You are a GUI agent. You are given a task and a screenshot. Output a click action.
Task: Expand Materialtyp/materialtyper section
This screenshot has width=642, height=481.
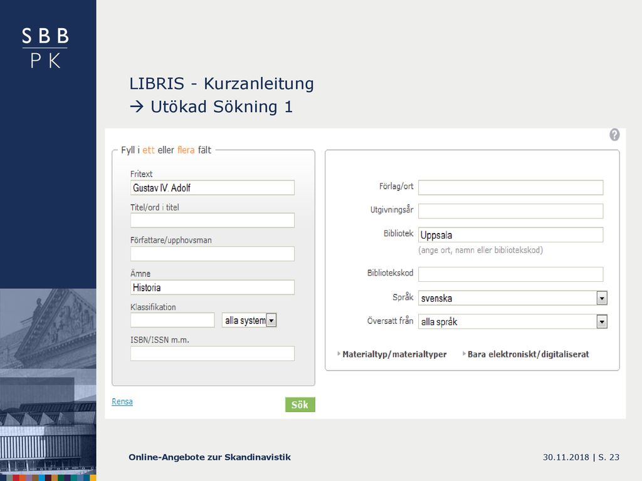pyautogui.click(x=392, y=354)
